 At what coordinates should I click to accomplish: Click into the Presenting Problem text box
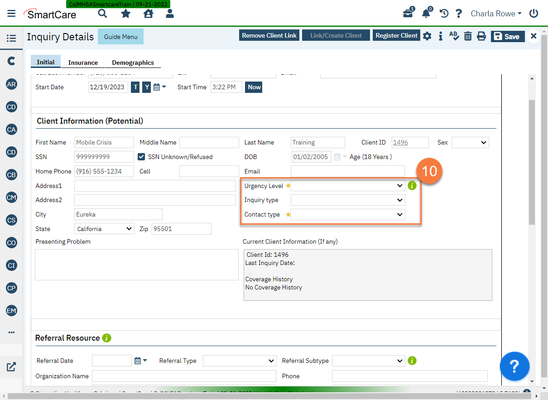point(137,265)
